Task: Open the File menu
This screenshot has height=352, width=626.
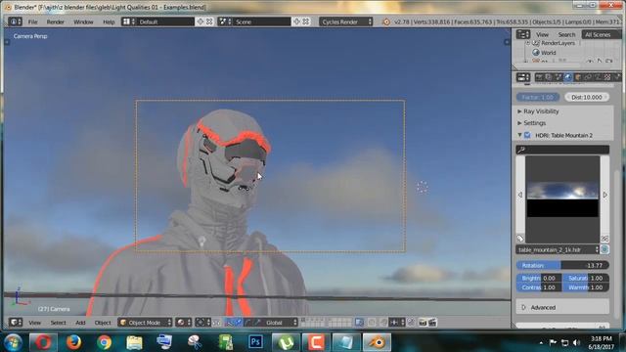Action: [32, 22]
